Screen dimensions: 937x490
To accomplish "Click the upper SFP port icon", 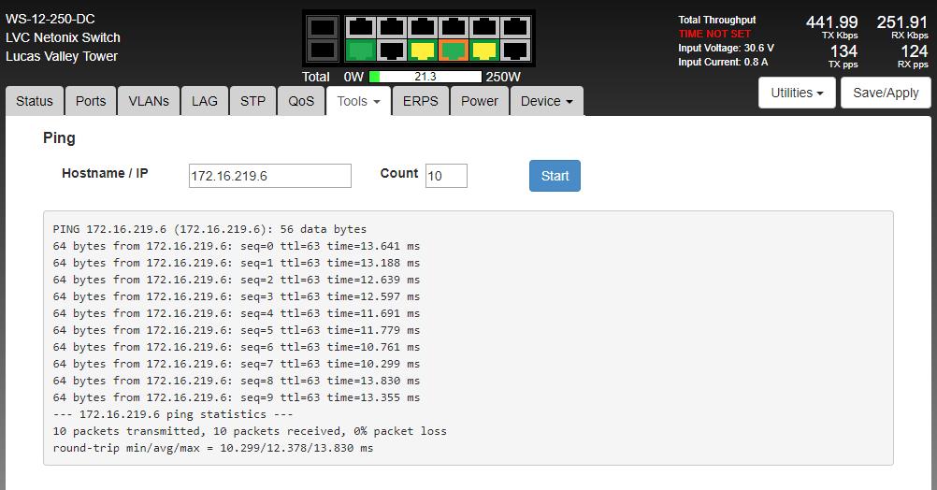I will (x=322, y=28).
